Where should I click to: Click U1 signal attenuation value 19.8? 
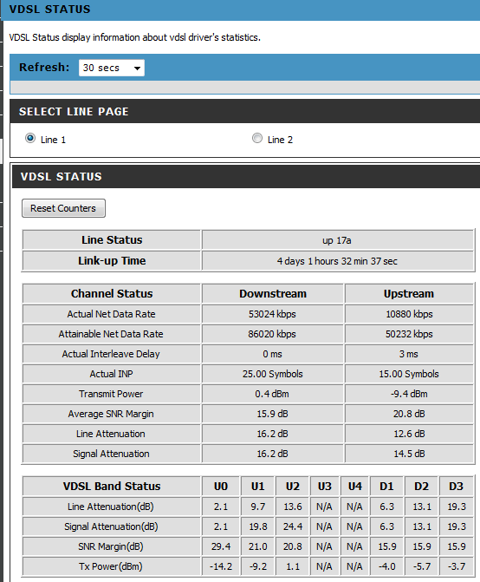[x=257, y=526]
